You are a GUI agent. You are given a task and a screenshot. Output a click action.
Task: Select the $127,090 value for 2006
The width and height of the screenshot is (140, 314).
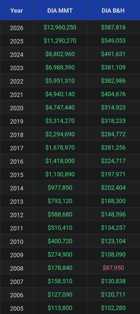click(60, 295)
